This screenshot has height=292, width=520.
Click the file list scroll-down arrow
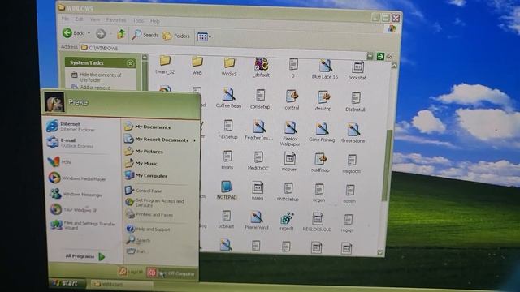[380, 252]
